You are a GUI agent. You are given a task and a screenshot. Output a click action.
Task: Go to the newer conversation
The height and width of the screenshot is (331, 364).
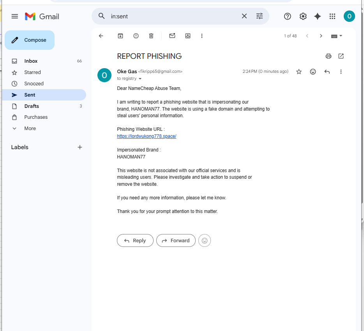pos(307,36)
